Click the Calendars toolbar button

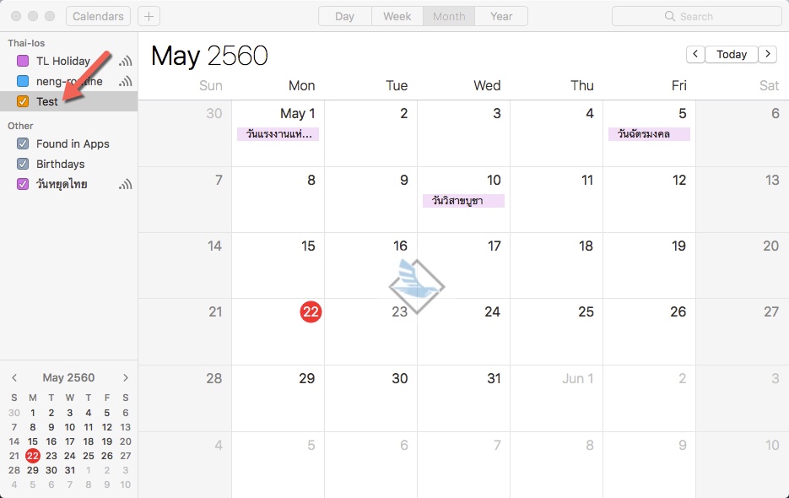coord(98,16)
